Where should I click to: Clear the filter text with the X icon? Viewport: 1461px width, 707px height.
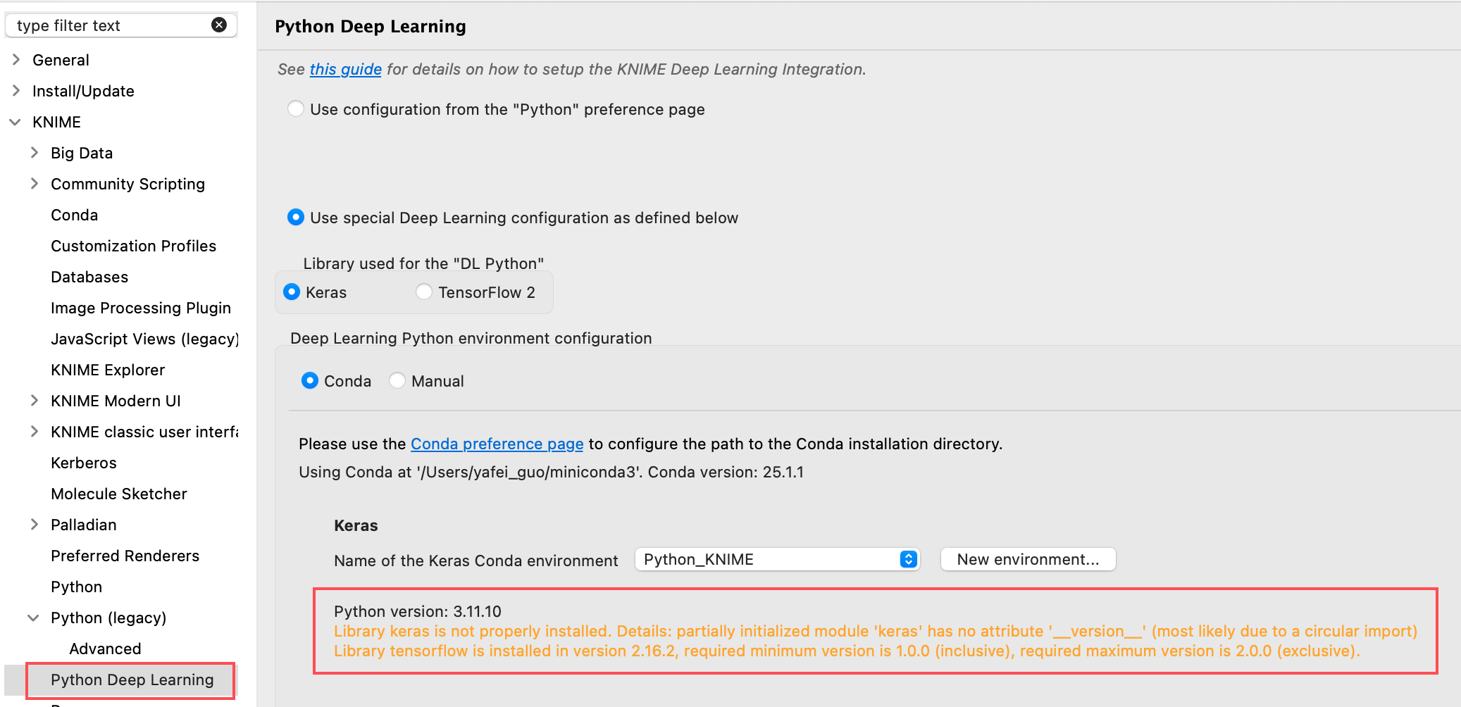click(219, 25)
